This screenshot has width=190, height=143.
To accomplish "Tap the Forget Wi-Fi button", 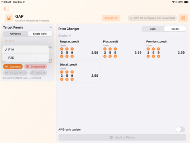I will (15, 73).
